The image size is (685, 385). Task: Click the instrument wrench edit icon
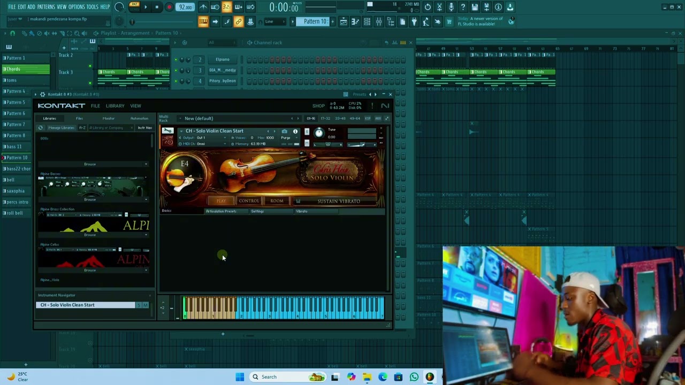coord(168,131)
